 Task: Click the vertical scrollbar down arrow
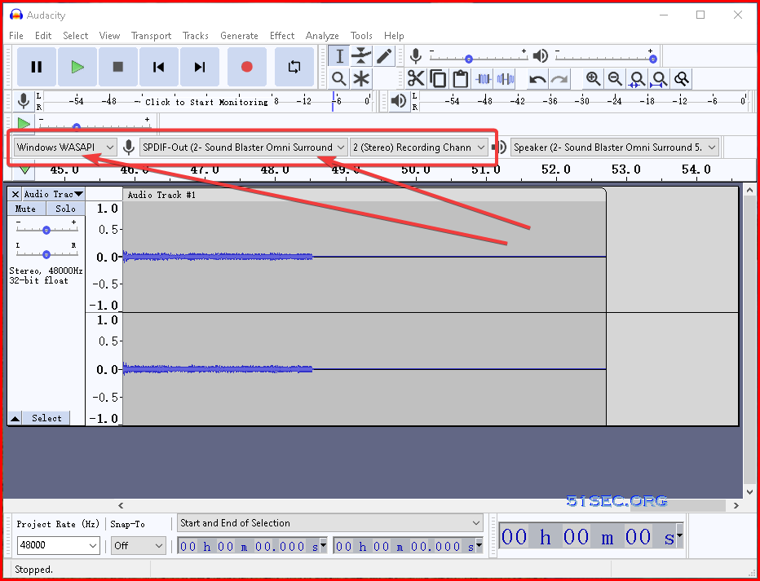tap(749, 492)
